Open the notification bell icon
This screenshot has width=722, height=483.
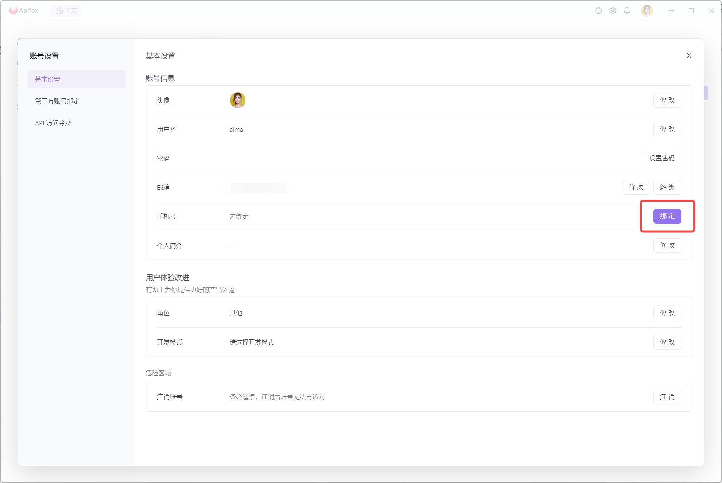click(x=627, y=11)
